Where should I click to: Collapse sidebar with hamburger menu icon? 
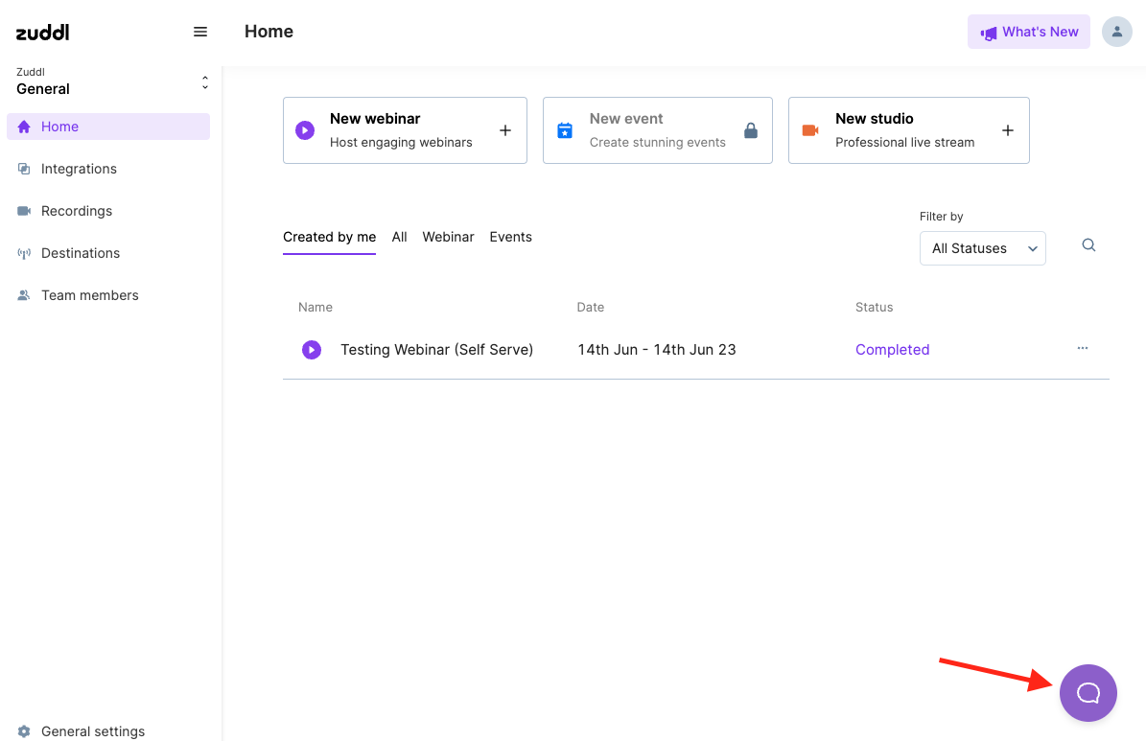click(200, 32)
